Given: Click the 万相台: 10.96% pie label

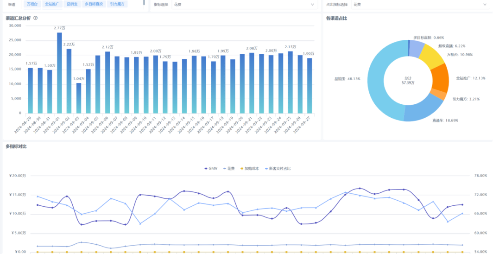Looking at the screenshot, I should tap(460, 54).
